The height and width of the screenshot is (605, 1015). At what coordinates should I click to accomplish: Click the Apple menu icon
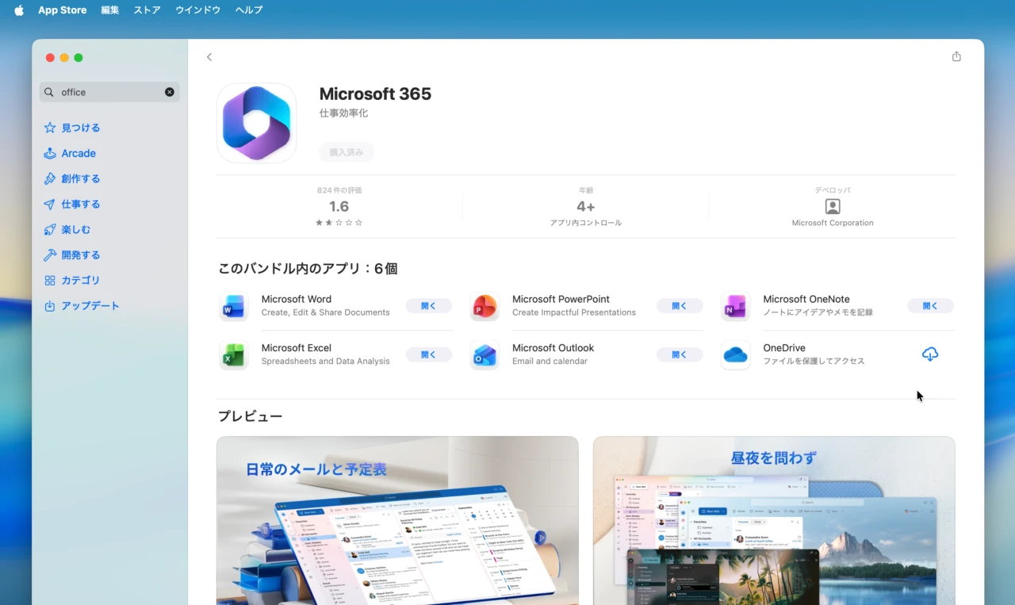(17, 10)
